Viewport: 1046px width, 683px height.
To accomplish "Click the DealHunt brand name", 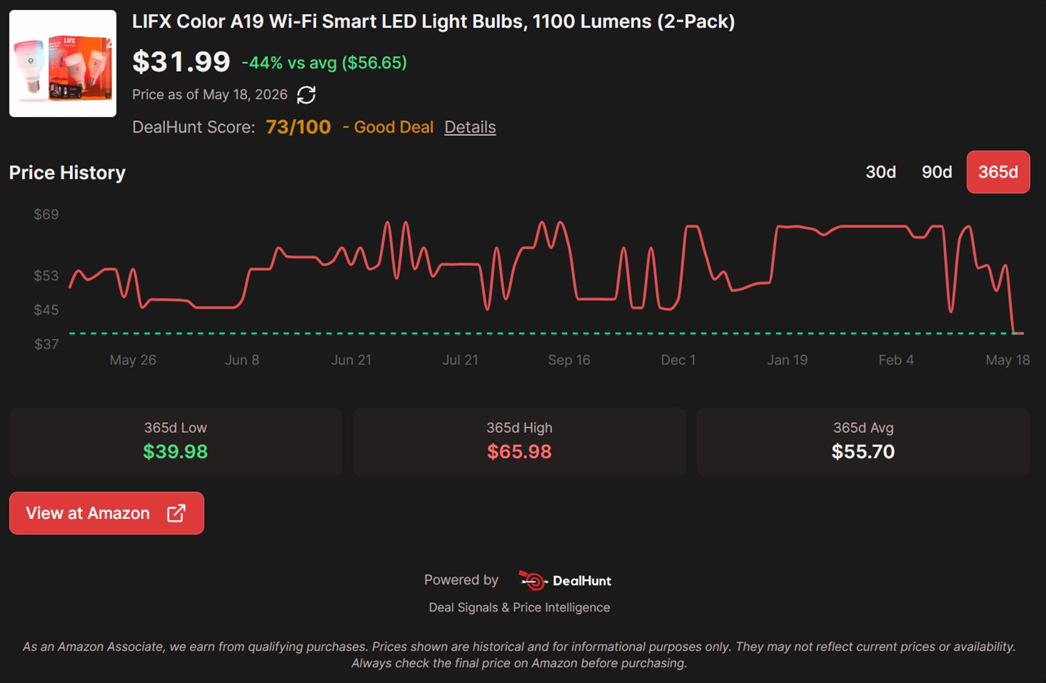I will [582, 581].
